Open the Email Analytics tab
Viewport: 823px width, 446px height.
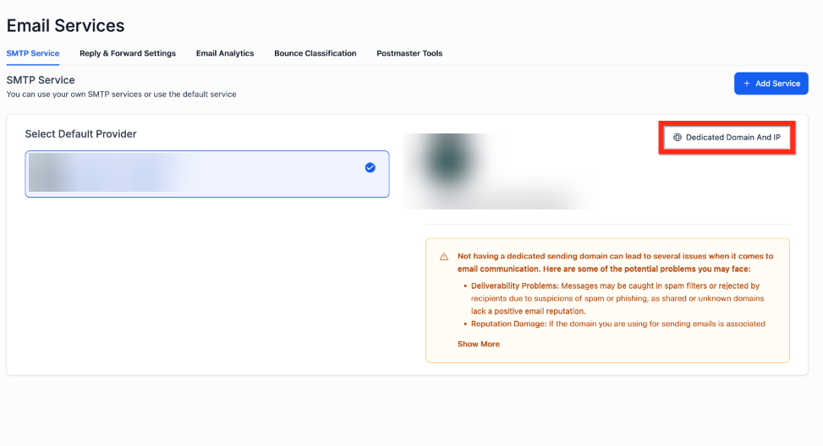(225, 53)
